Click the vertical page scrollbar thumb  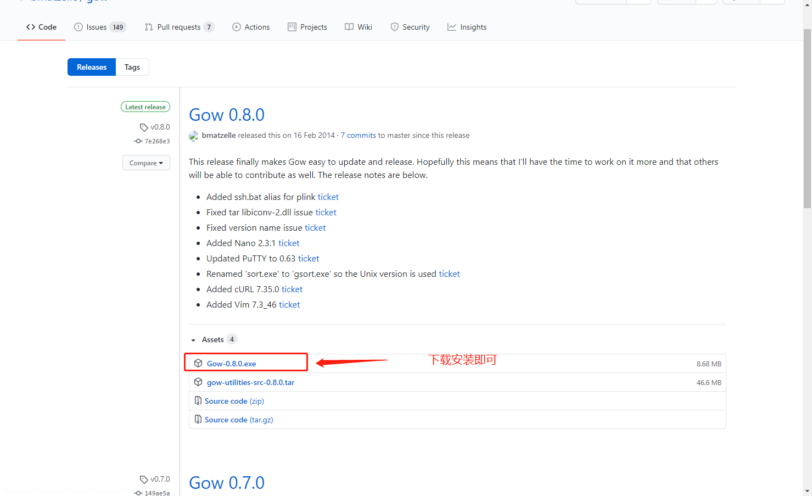807,118
